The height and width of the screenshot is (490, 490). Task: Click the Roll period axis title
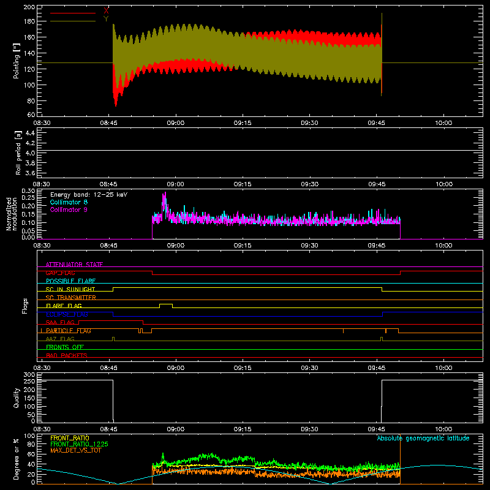(x=18, y=153)
